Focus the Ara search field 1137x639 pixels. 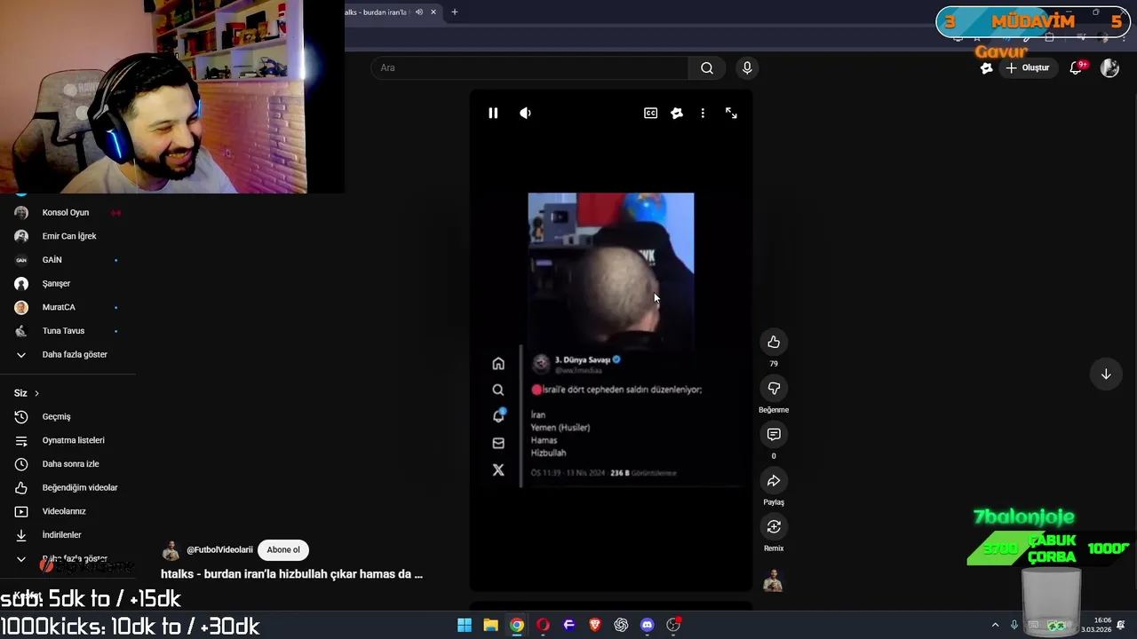click(529, 67)
